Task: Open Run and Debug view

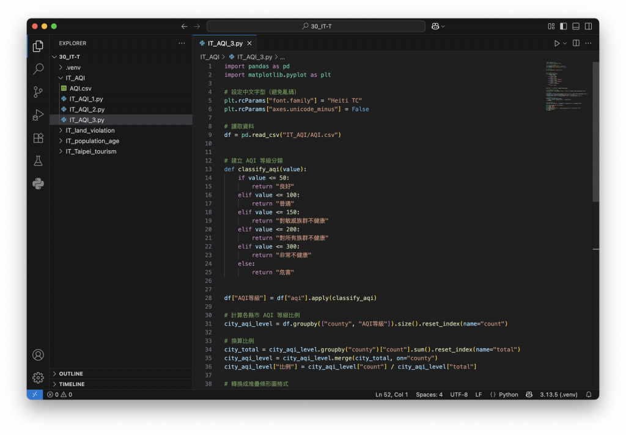Action: pyautogui.click(x=38, y=115)
